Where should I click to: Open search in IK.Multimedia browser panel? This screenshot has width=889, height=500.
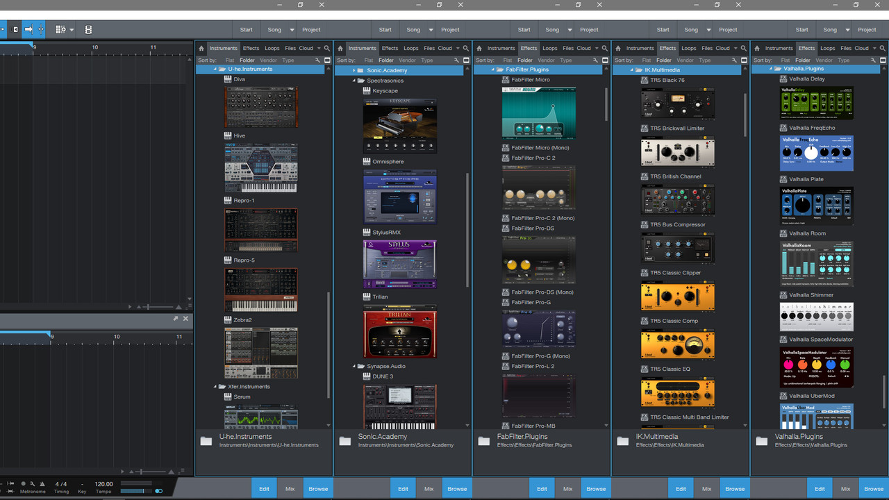(744, 48)
